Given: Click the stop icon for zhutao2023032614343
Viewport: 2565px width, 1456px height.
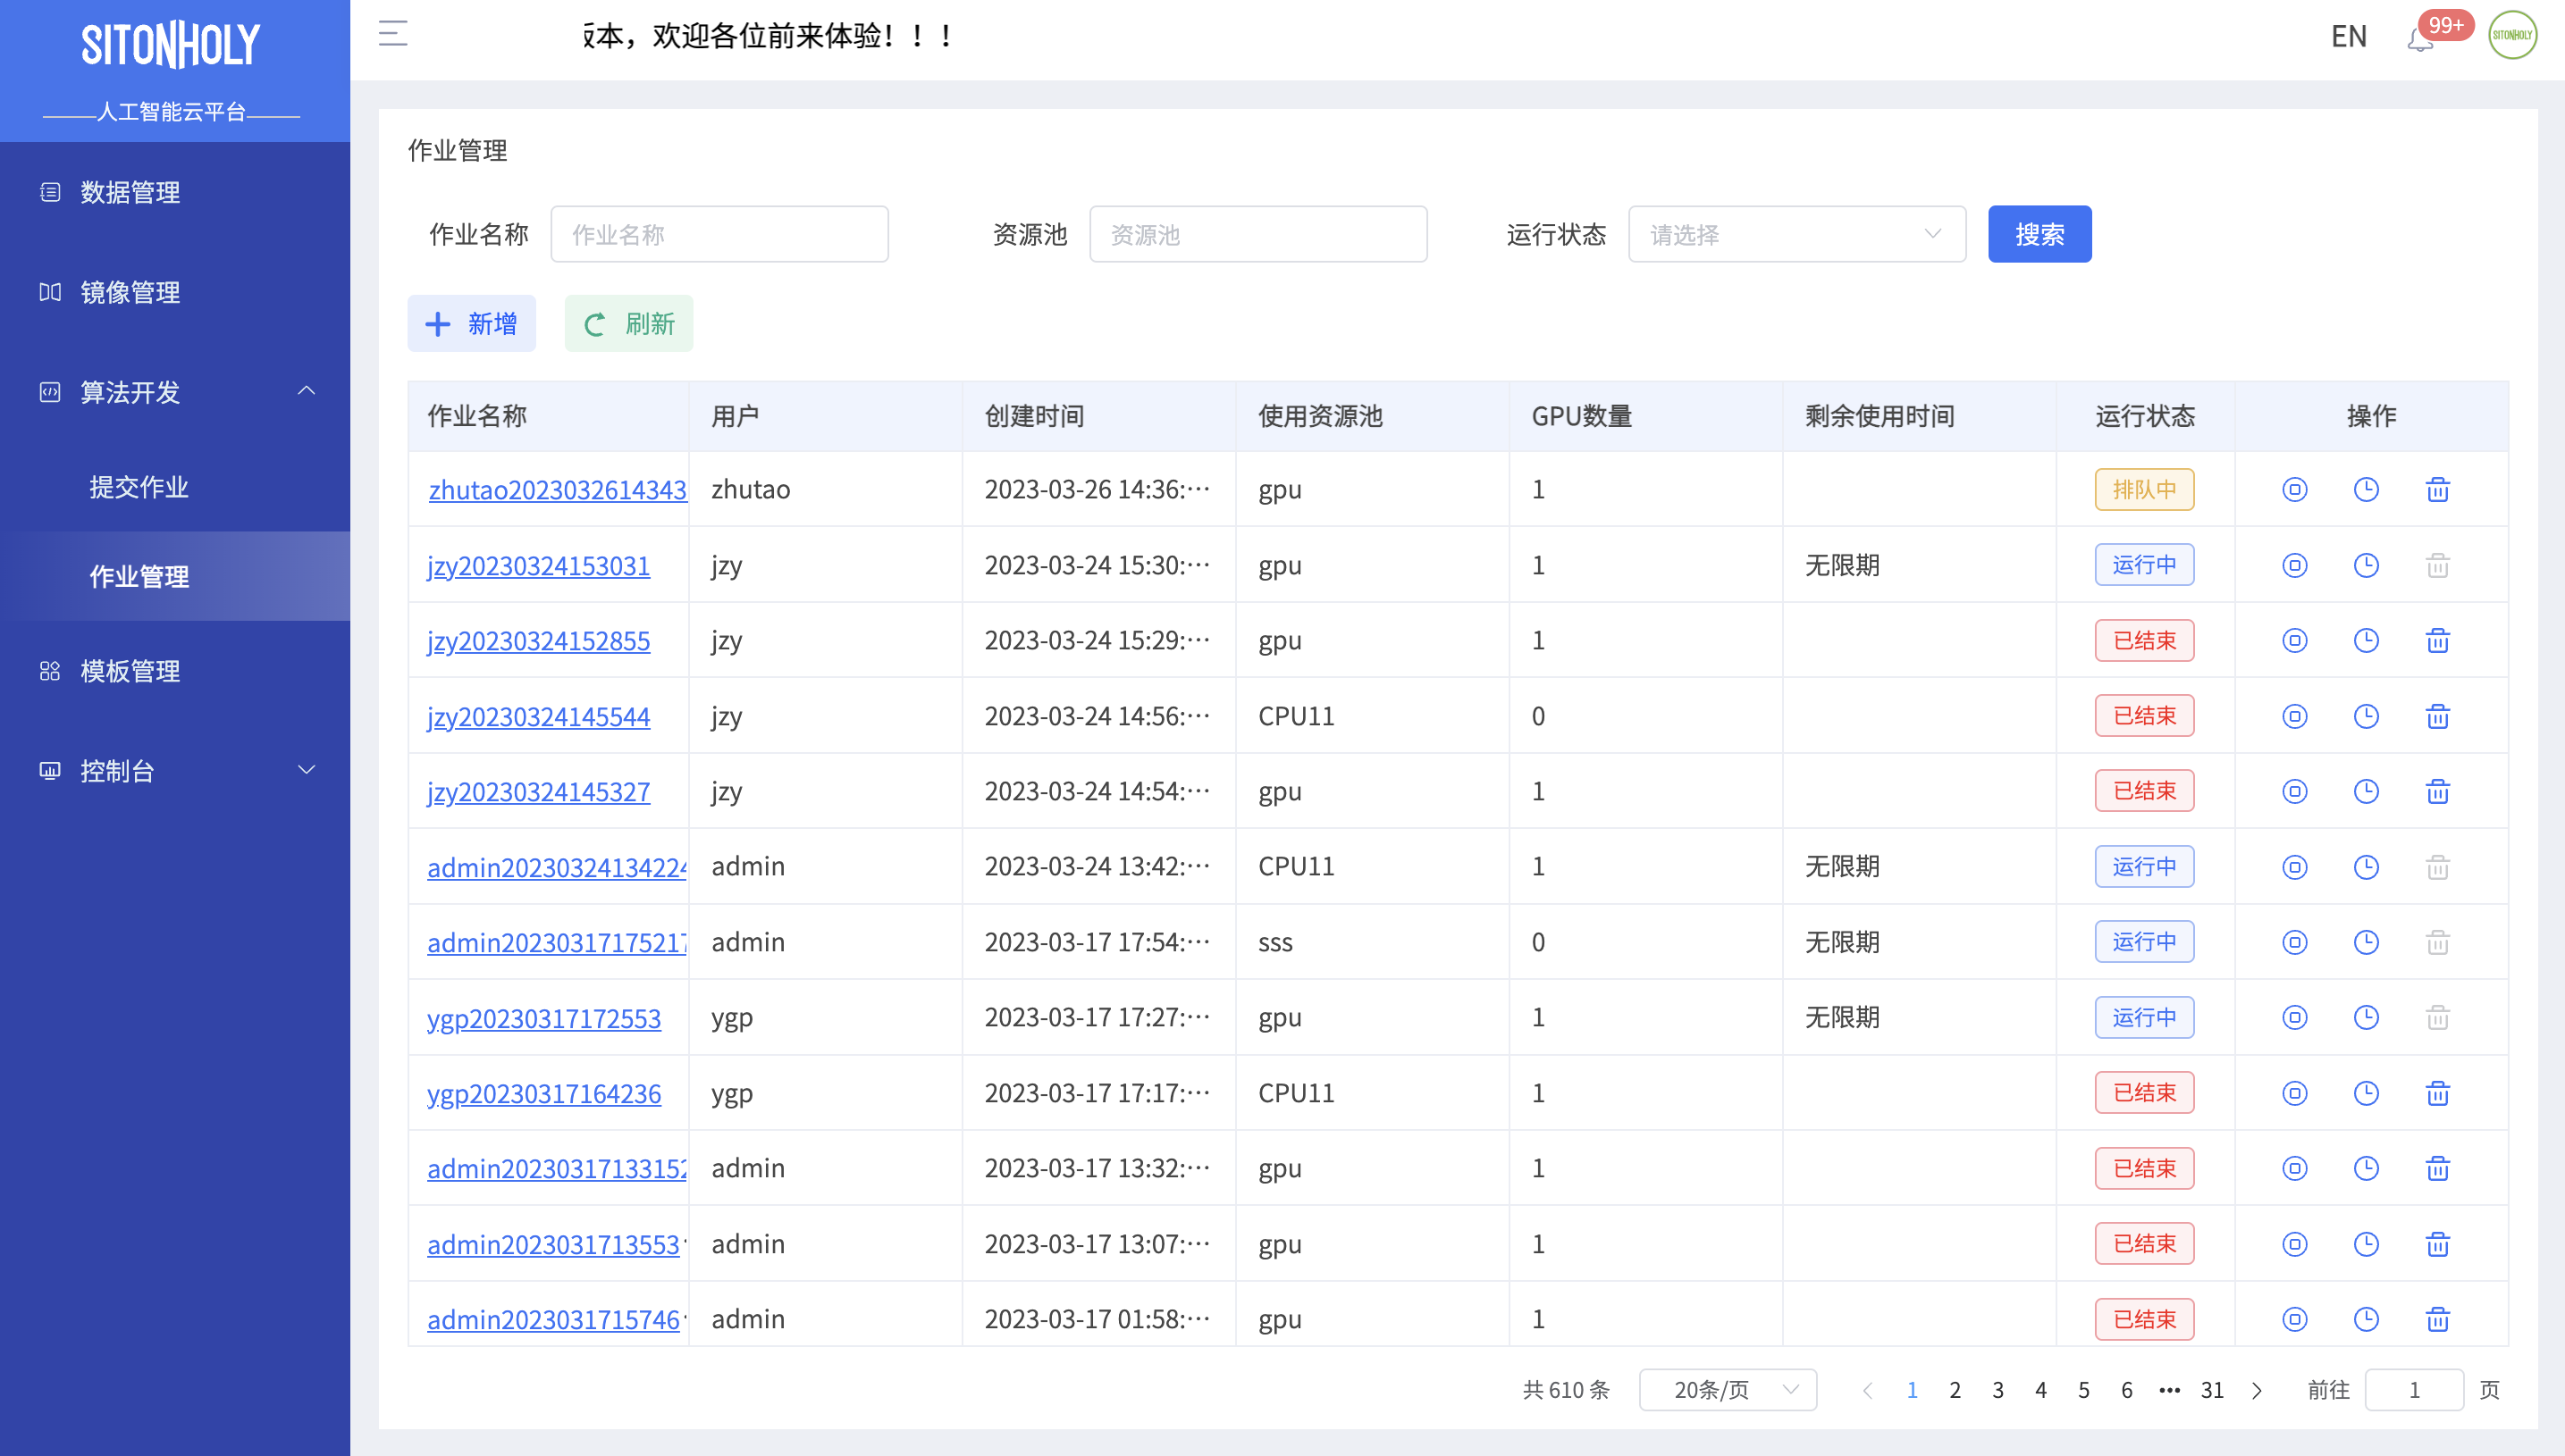Looking at the screenshot, I should pyautogui.click(x=2294, y=489).
